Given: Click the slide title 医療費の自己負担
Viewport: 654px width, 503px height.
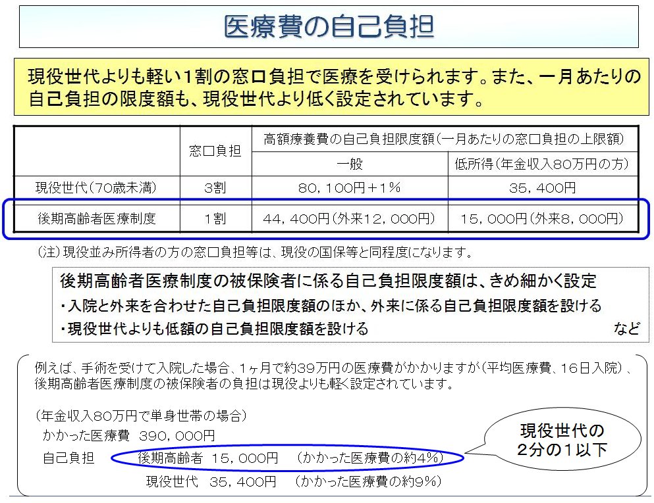Looking at the screenshot, I should coord(329,27).
